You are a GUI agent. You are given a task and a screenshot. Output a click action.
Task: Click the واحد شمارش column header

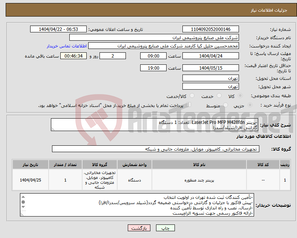135,165
